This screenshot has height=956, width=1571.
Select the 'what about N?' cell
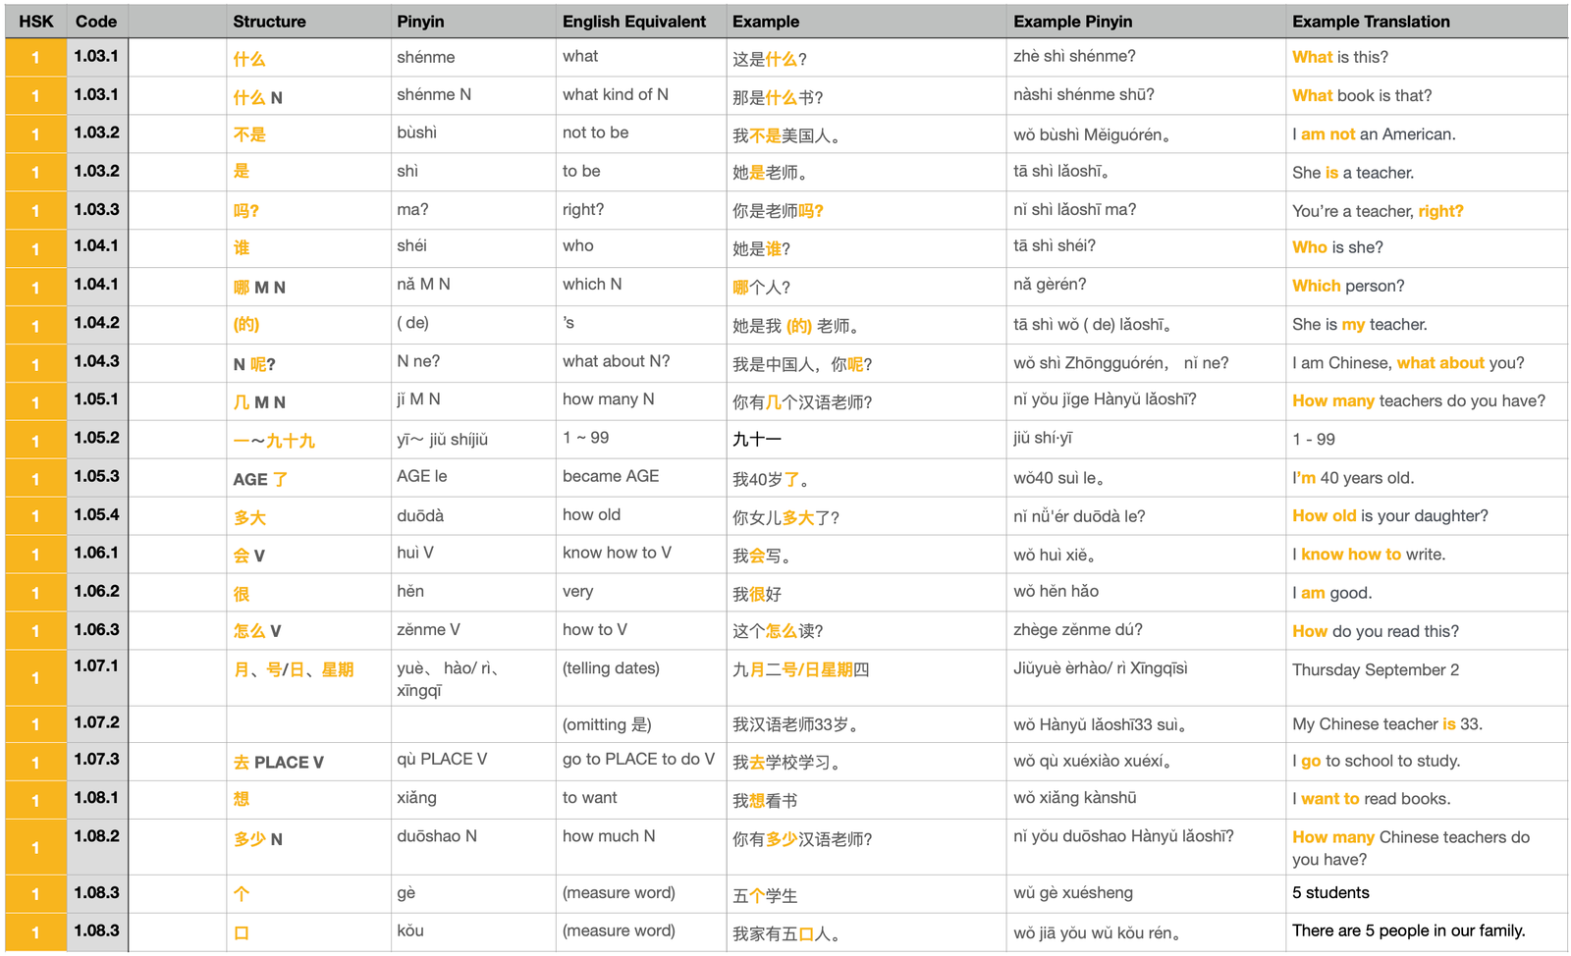[616, 362]
